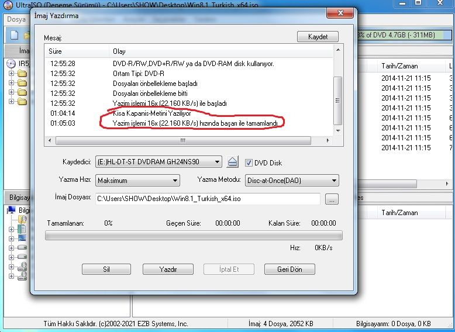Select the Bilgisayar computer icon in local tree
This screenshot has width=455, height=332.
click(x=12, y=210)
